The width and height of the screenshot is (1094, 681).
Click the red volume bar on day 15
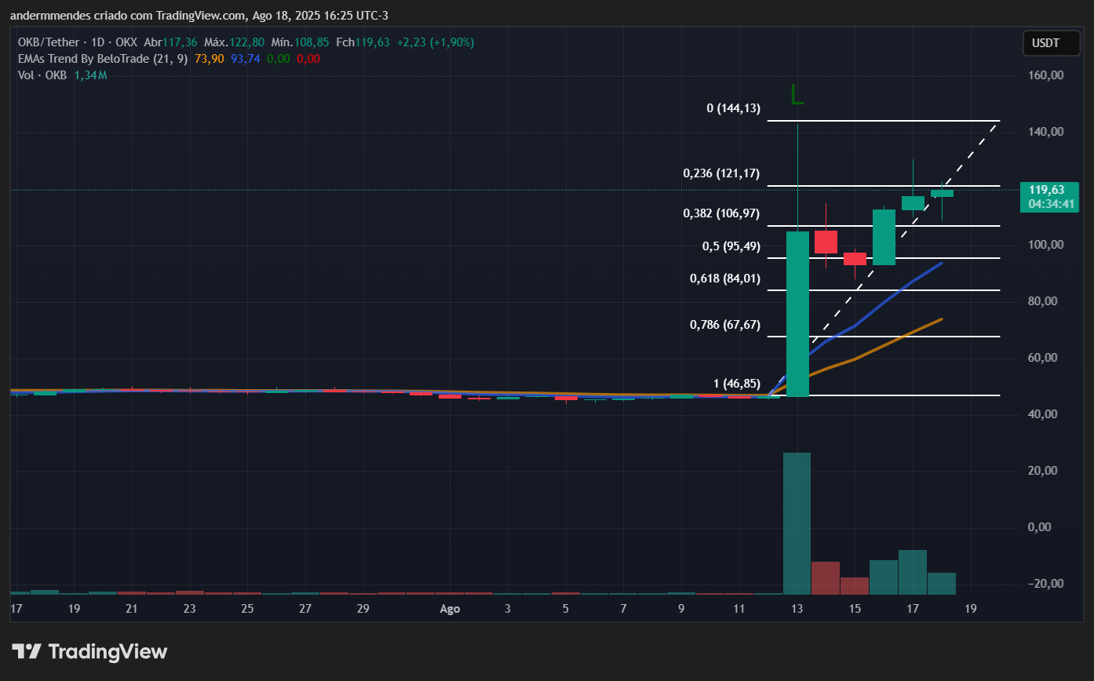855,585
